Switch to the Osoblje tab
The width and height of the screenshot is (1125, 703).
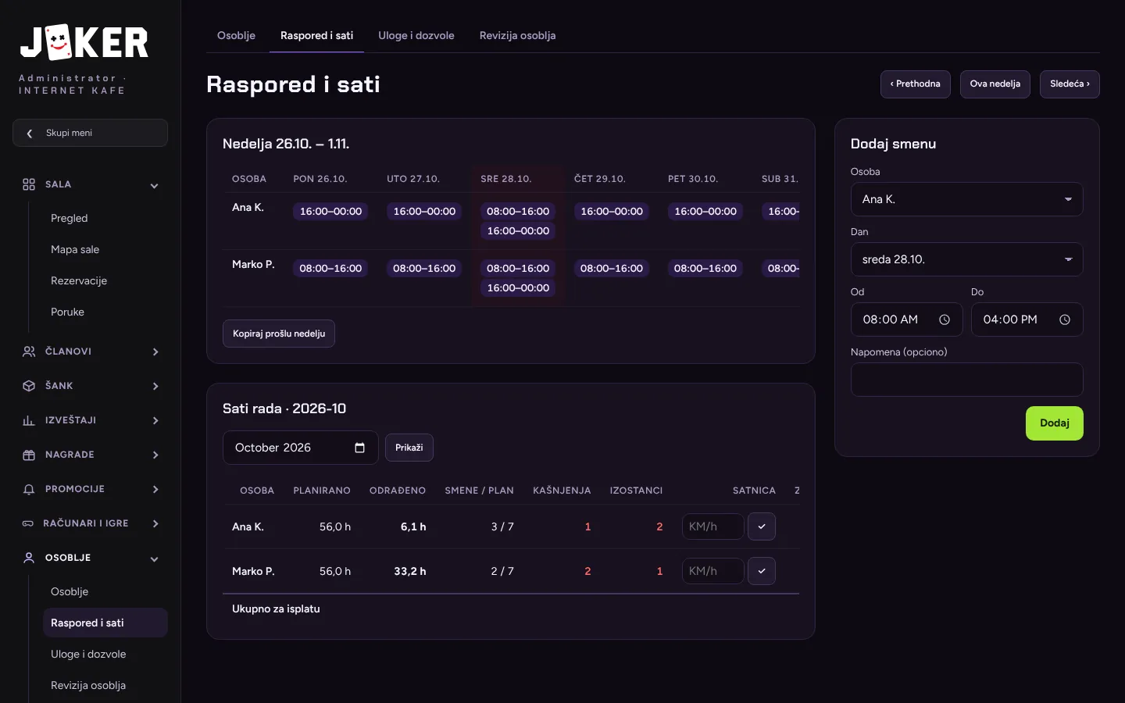tap(236, 36)
